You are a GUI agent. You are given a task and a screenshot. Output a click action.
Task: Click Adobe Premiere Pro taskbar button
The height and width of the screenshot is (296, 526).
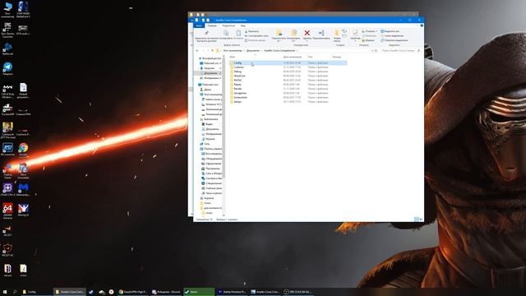(x=232, y=292)
